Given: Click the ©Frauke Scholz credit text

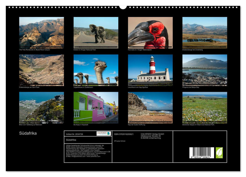Looking at the screenshot, I should tap(120, 141).
